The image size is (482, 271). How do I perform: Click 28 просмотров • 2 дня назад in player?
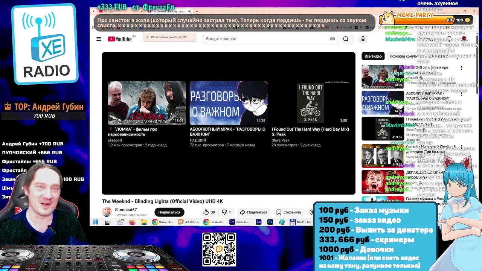coord(297,145)
